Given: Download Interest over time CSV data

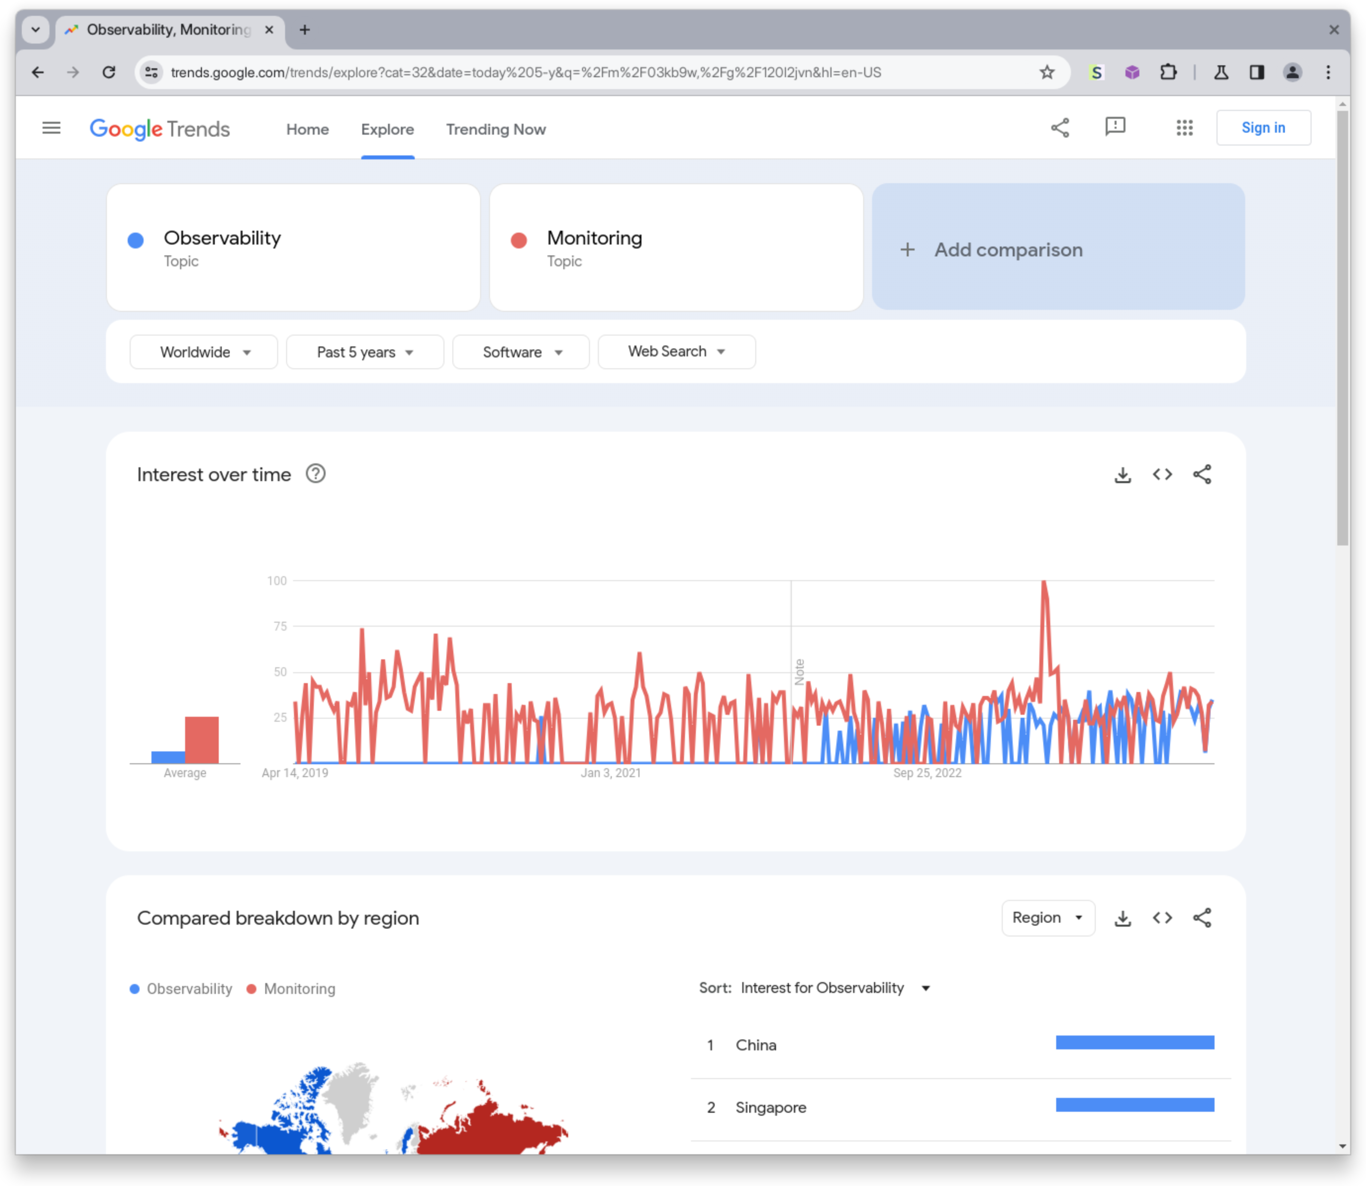Looking at the screenshot, I should point(1122,475).
